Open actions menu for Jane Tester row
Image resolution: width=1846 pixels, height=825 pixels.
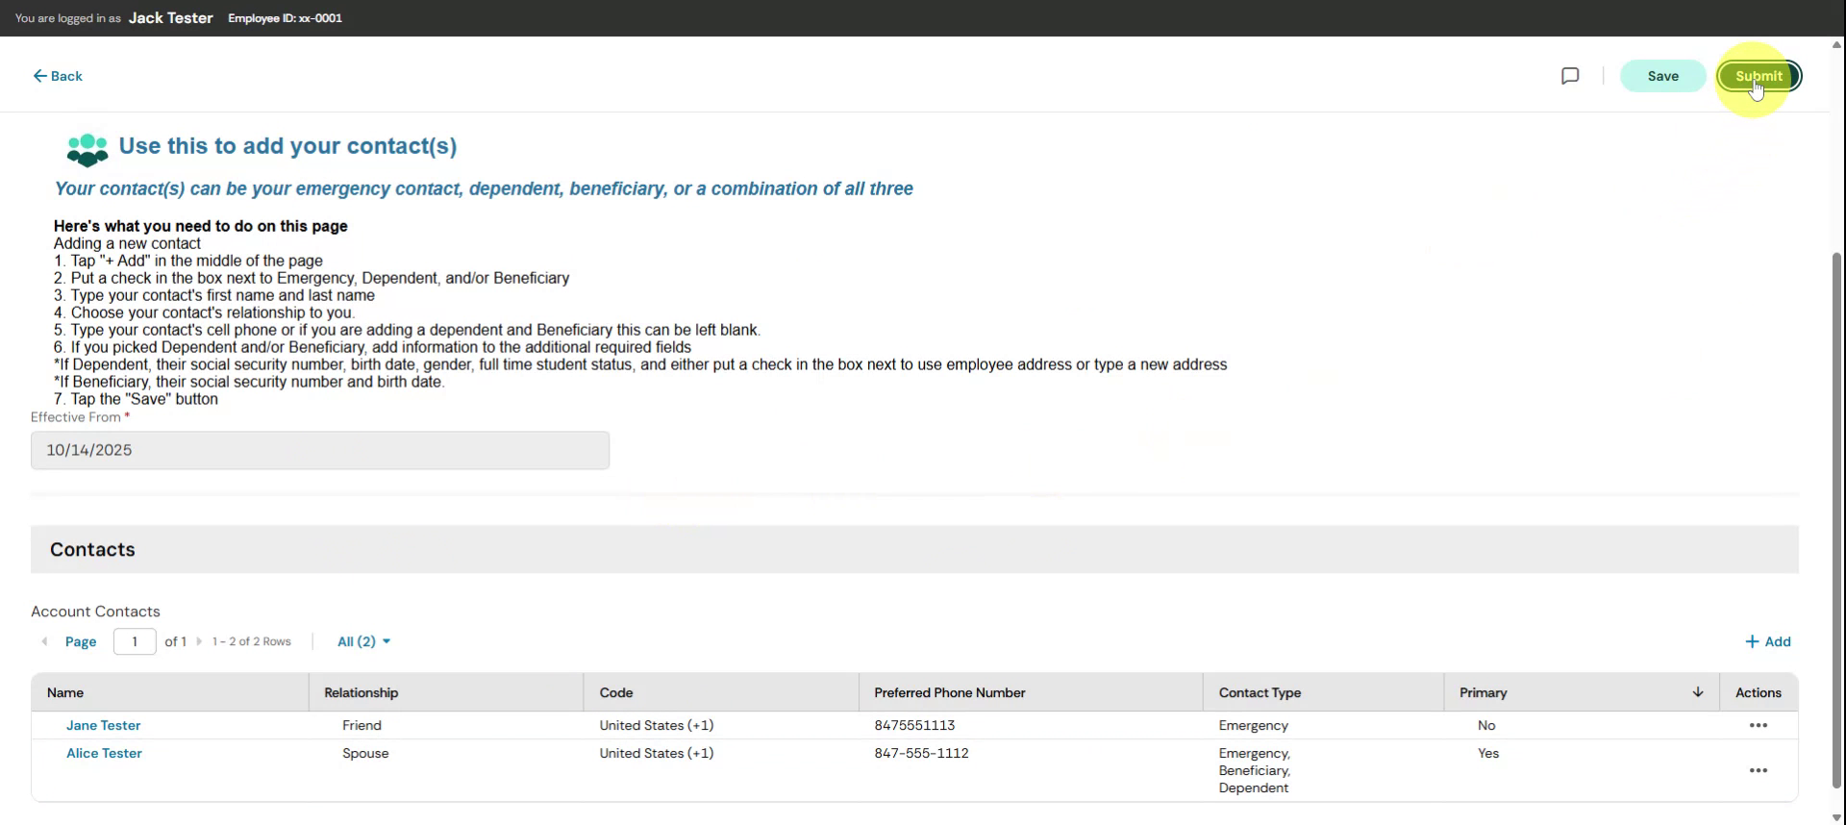tap(1758, 725)
